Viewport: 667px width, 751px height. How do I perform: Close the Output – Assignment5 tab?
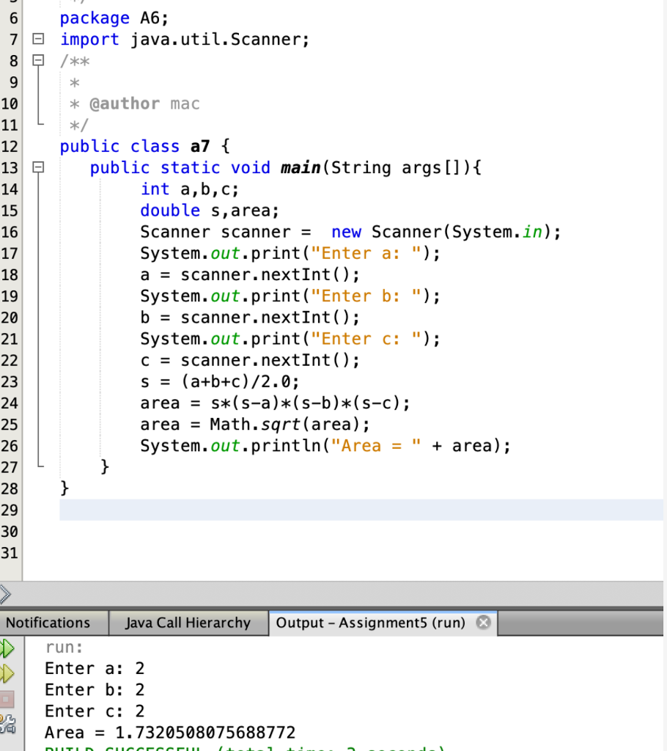(x=483, y=622)
